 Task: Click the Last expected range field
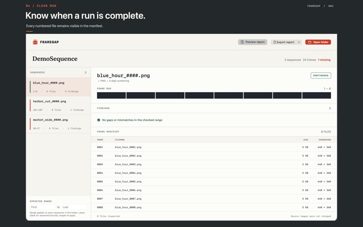pos(74,207)
